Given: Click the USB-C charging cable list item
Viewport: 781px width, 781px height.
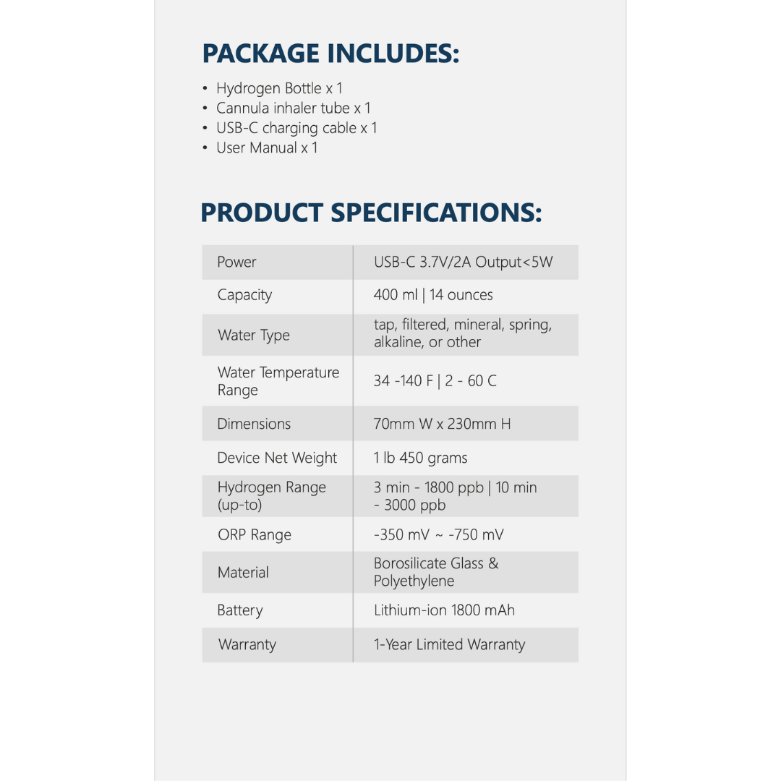Looking at the screenshot, I should click(x=296, y=128).
